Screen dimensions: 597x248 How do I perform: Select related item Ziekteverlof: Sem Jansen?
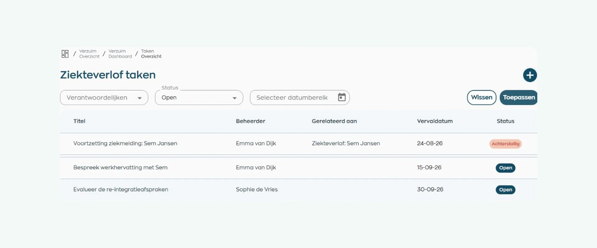[x=346, y=144]
